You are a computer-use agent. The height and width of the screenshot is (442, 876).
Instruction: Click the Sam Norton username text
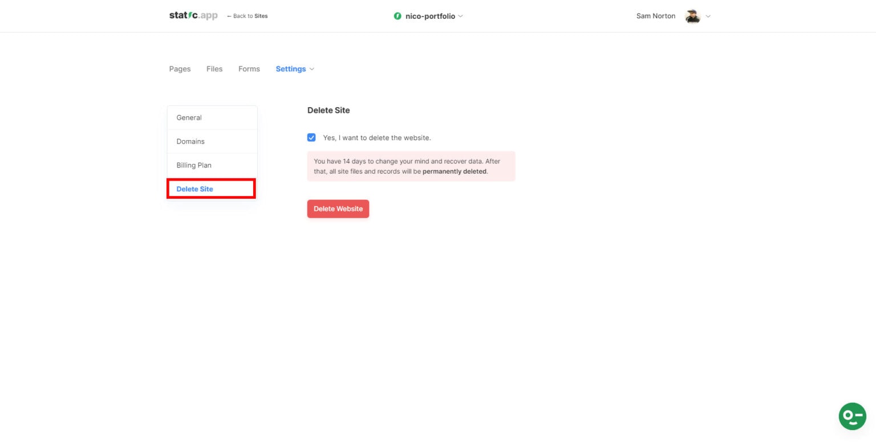pyautogui.click(x=655, y=16)
